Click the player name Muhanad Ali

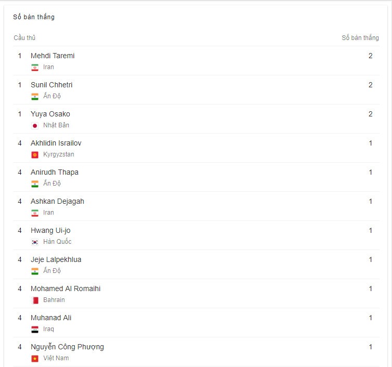(51, 318)
